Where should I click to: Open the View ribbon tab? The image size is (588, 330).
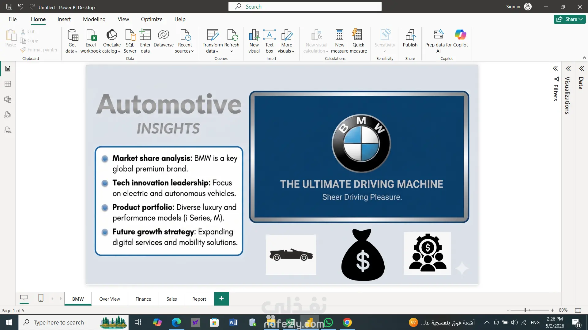(123, 19)
